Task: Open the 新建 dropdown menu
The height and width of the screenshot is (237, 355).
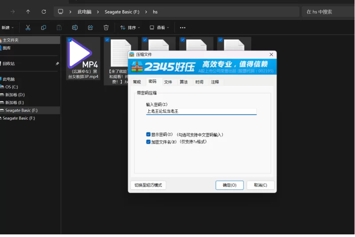Action: (8, 27)
